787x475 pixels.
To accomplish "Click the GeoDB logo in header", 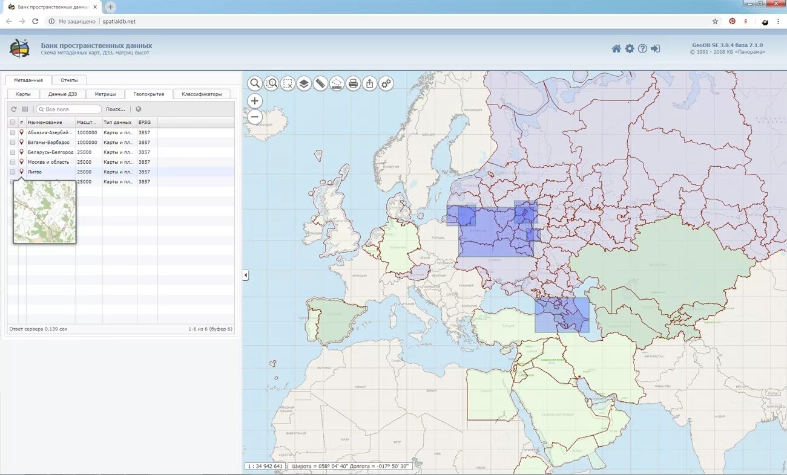I will pos(19,48).
